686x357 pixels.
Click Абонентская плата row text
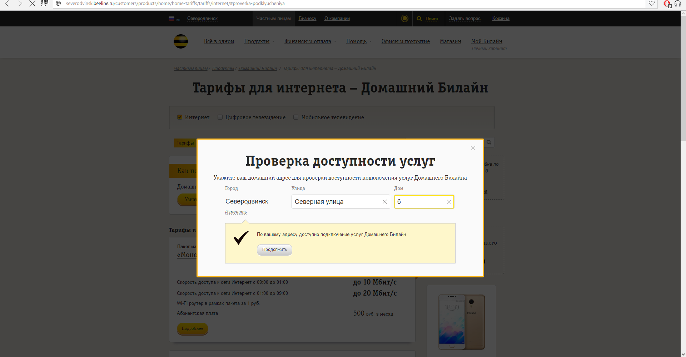click(x=197, y=313)
